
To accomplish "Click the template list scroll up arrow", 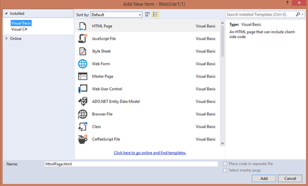I will pyautogui.click(x=222, y=23).
